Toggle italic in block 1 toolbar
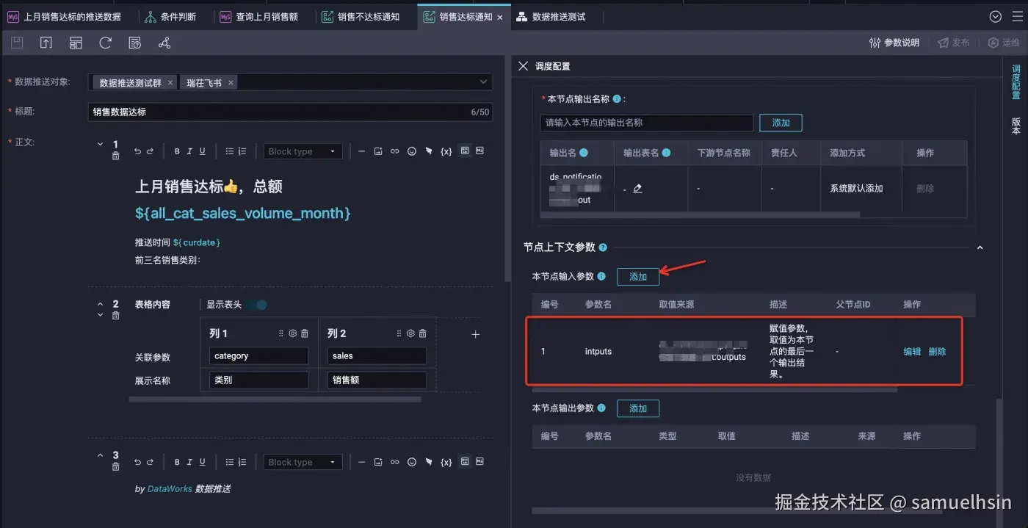The image size is (1028, 528). pos(189,151)
